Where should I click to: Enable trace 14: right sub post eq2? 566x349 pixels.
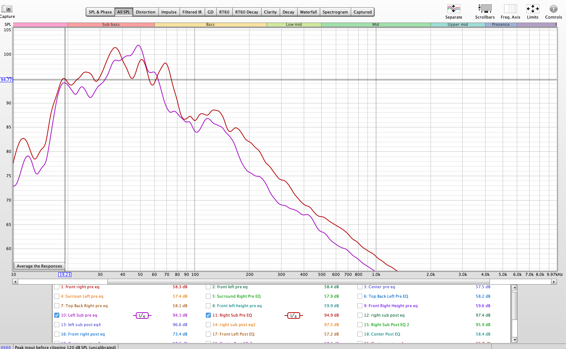tap(208, 325)
